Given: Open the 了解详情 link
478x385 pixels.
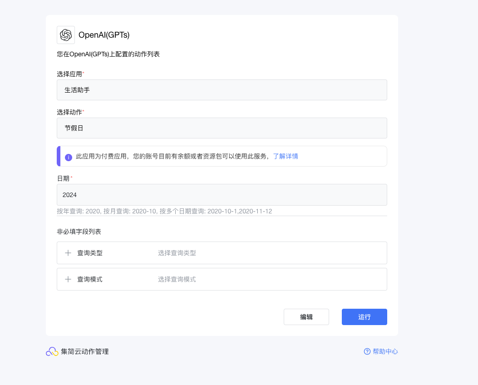Looking at the screenshot, I should [x=286, y=156].
